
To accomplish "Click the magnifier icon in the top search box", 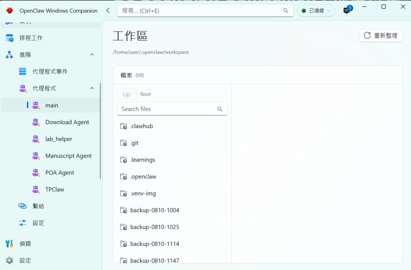I will point(286,11).
